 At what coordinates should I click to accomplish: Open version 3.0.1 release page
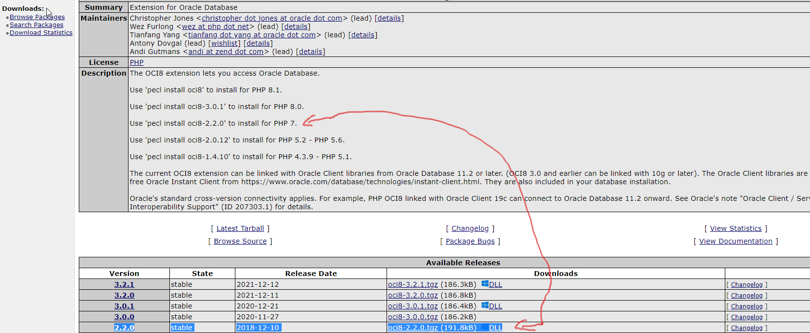[x=124, y=306]
